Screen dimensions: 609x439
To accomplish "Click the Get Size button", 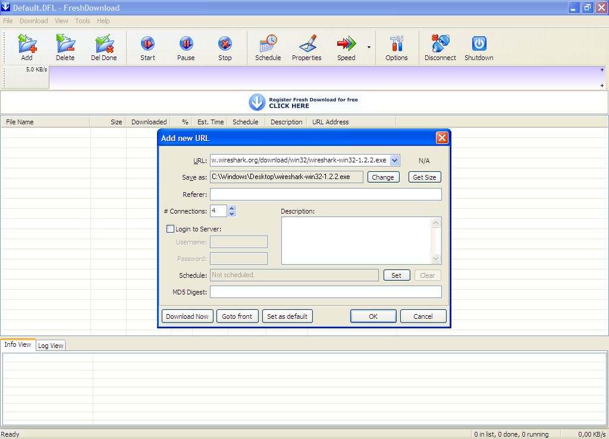I will 425,177.
